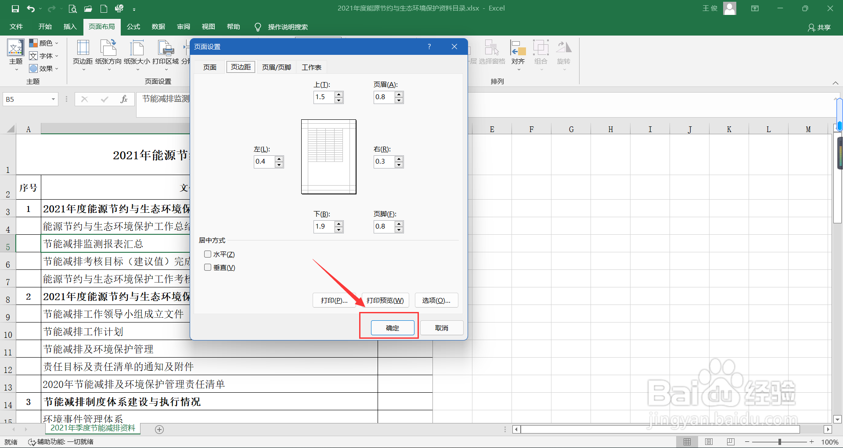Click the New blank document icon
Viewport: 843px width, 448px height.
coord(104,9)
